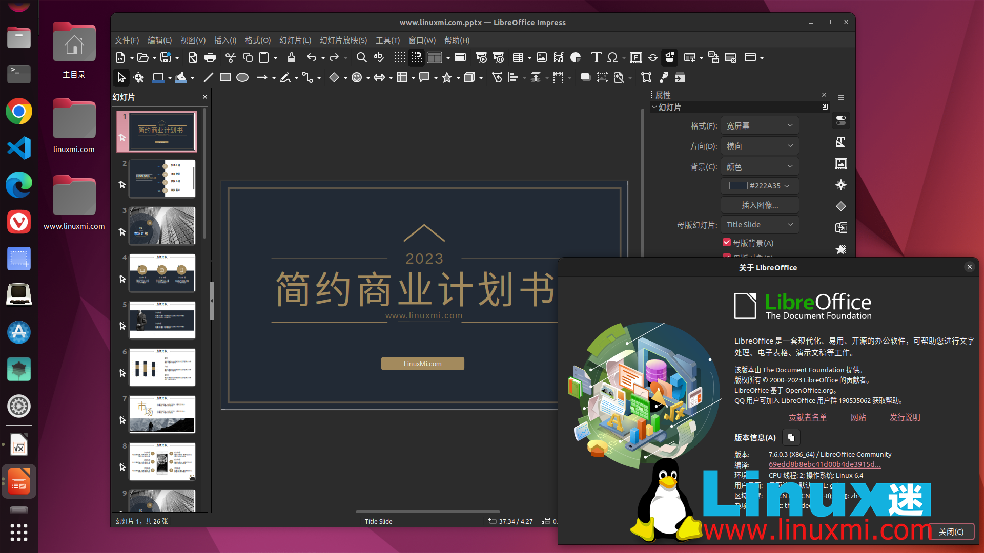Click the Fill color bucket icon
The width and height of the screenshot is (984, 553).
[x=181, y=77]
